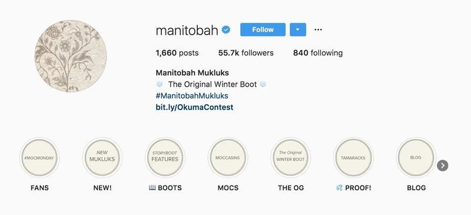
Task: Open the floral profile picture
Action: coord(71,56)
